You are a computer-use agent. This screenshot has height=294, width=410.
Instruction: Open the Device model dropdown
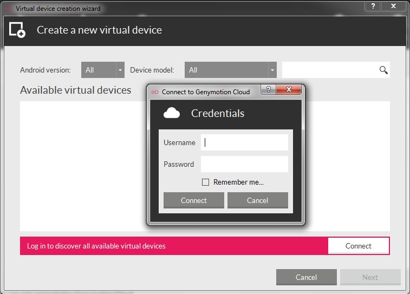coord(230,70)
